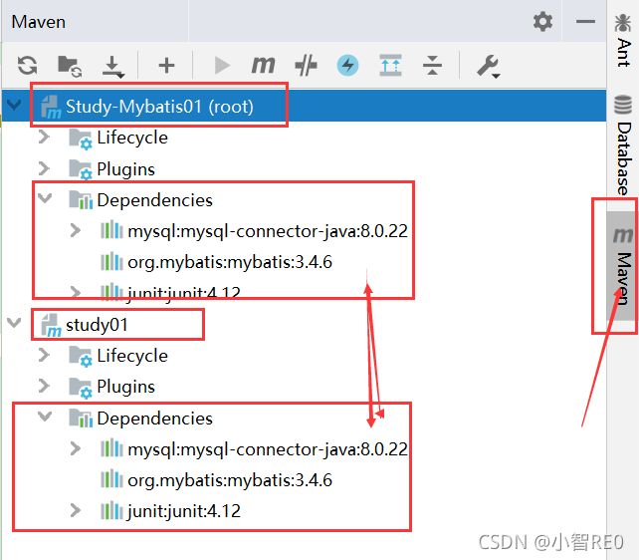Select the Maven side tab
Image resolution: width=639 pixels, height=560 pixels.
(622, 266)
